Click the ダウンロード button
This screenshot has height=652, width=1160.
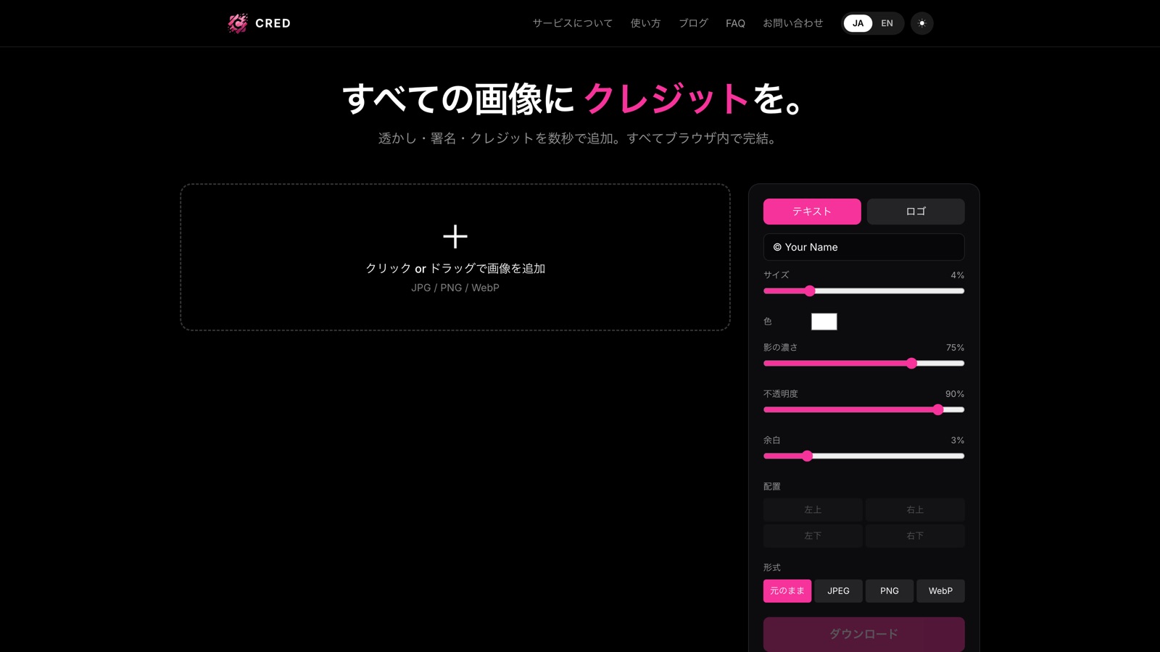pos(863,634)
